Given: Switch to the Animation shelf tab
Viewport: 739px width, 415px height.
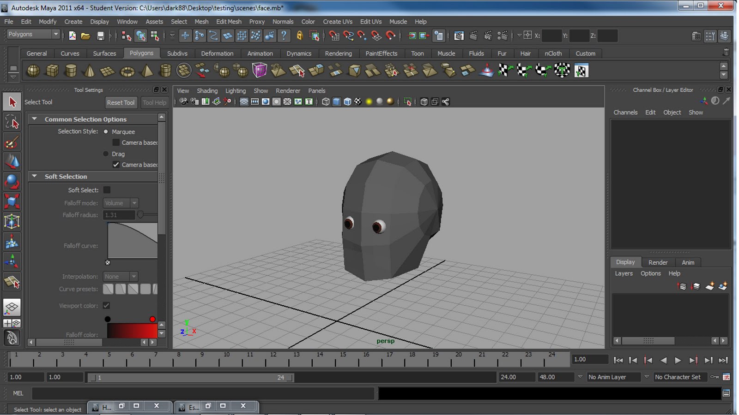Looking at the screenshot, I should [x=260, y=53].
